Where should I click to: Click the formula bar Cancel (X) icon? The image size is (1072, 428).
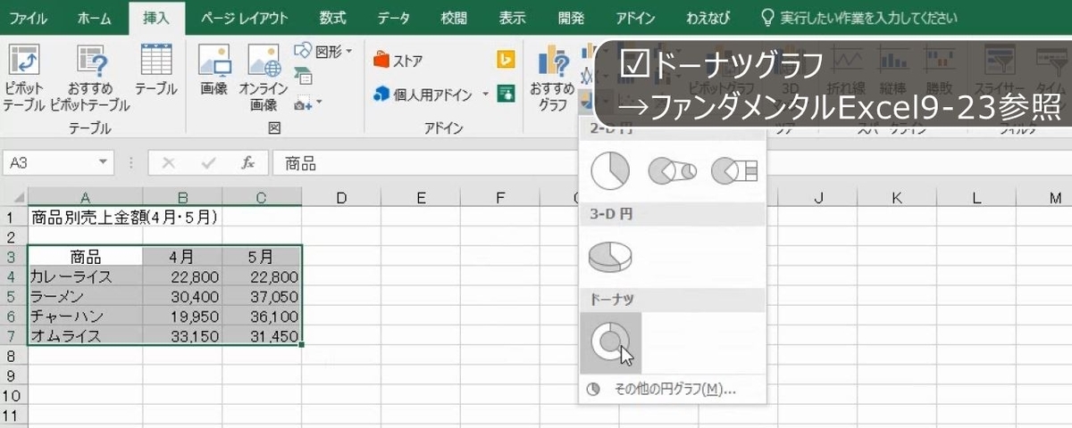[169, 163]
